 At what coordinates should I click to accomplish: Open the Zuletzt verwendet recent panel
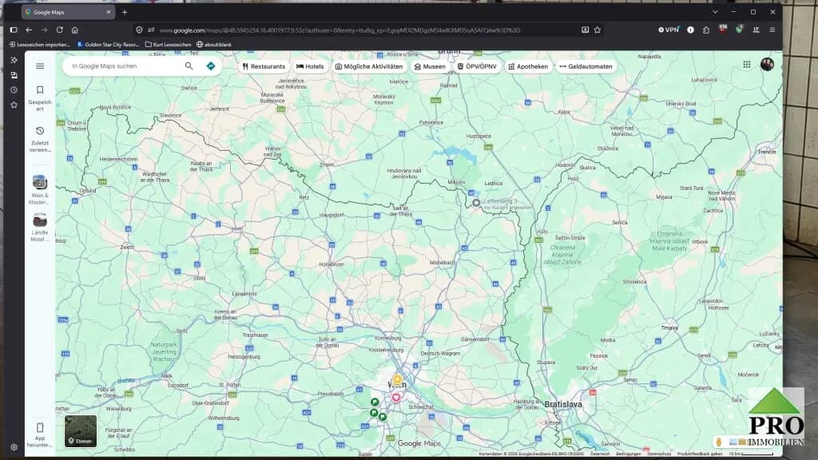40,139
